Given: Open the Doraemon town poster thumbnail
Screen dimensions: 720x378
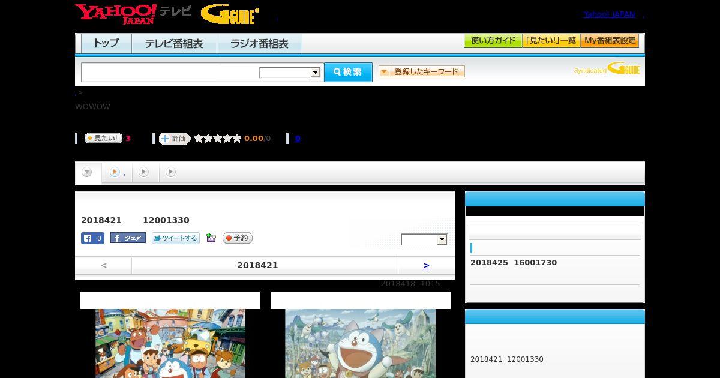Looking at the screenshot, I should pyautogui.click(x=170, y=343).
